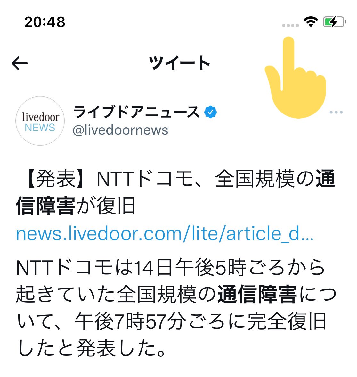Screen dimensions: 357x377
Task: Open the @livedoornews handle
Action: coord(120,130)
